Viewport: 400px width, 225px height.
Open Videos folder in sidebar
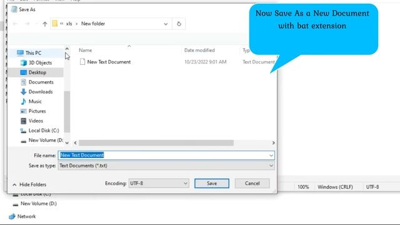36,121
